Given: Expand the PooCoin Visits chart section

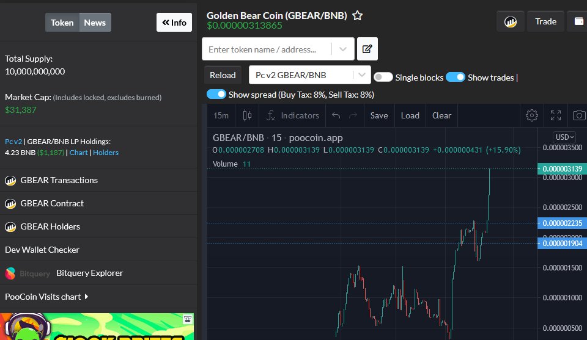Looking at the screenshot, I should (46, 297).
